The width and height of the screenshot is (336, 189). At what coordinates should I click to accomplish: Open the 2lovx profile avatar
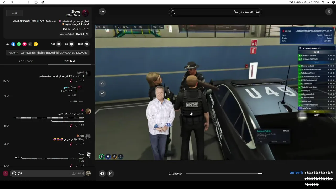point(86,13)
